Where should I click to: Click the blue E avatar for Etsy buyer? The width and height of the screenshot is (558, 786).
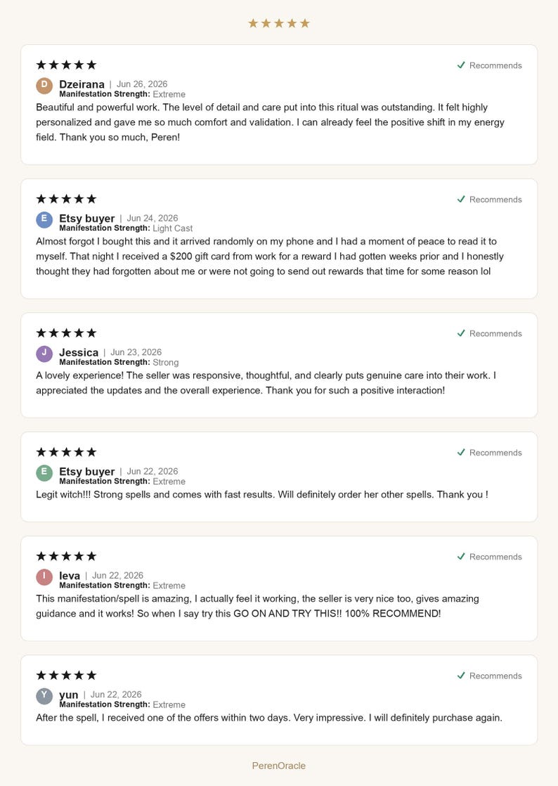coord(44,219)
